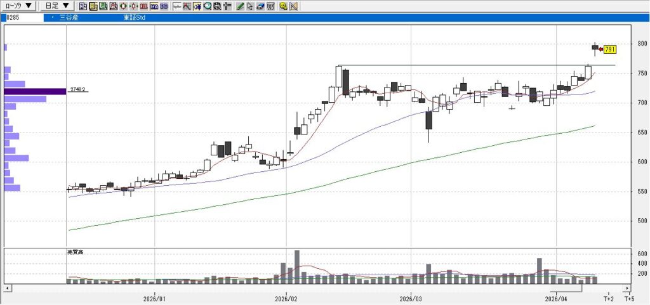Click the BB Bollinger Bands icon
This screenshot has width=650, height=305.
point(164,7)
